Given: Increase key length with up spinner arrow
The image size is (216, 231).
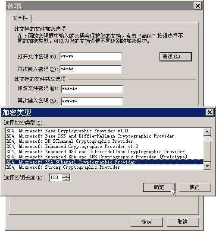Looking at the screenshot, I should 66,176.
